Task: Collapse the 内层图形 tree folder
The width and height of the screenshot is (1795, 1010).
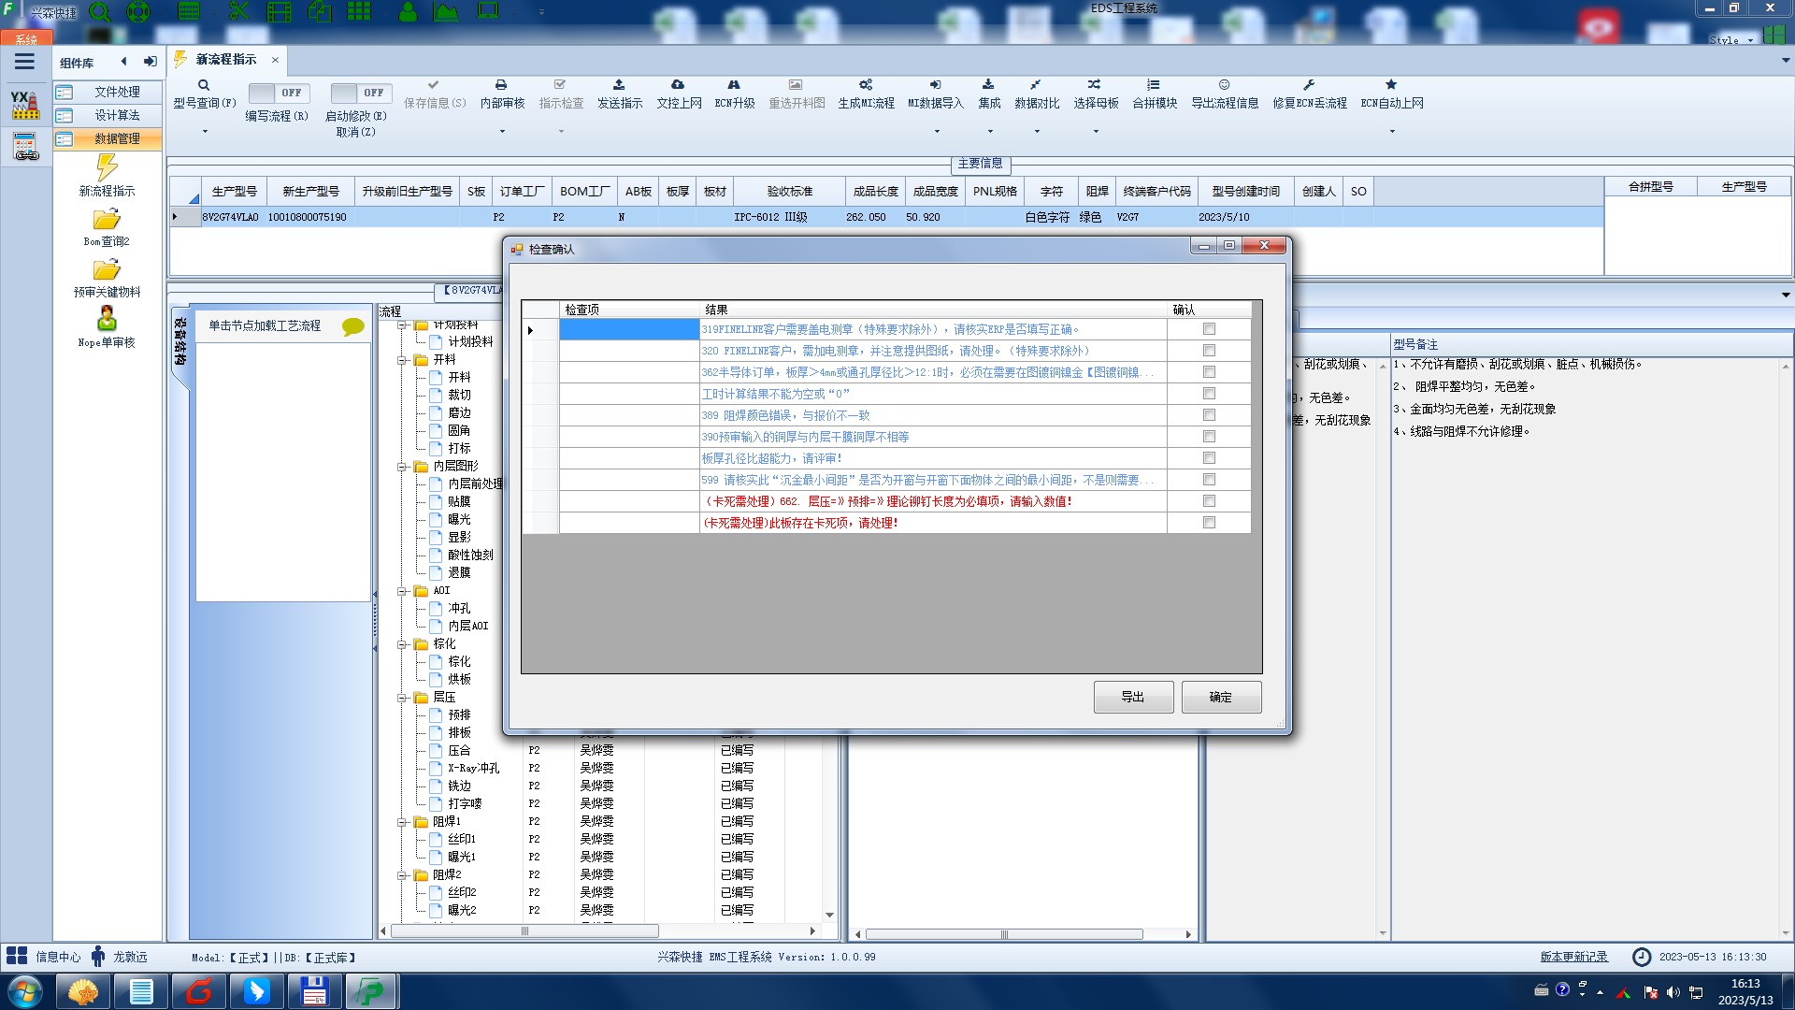Action: click(402, 467)
